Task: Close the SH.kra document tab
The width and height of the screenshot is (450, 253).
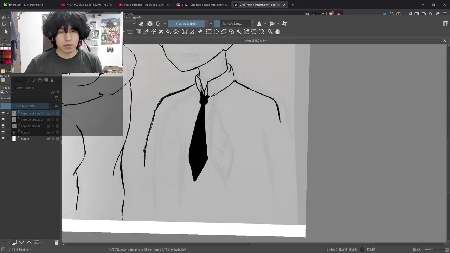Action: (x=444, y=41)
